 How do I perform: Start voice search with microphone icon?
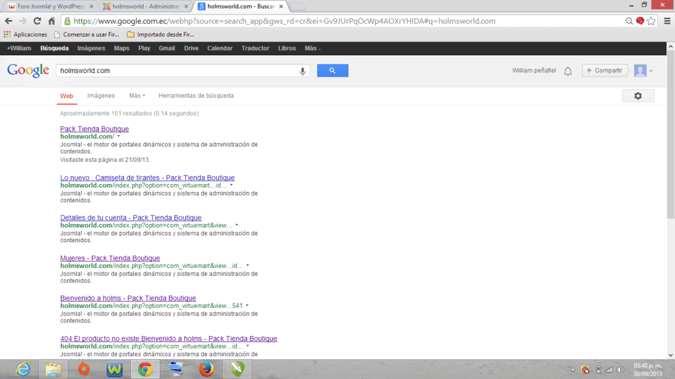(x=303, y=71)
